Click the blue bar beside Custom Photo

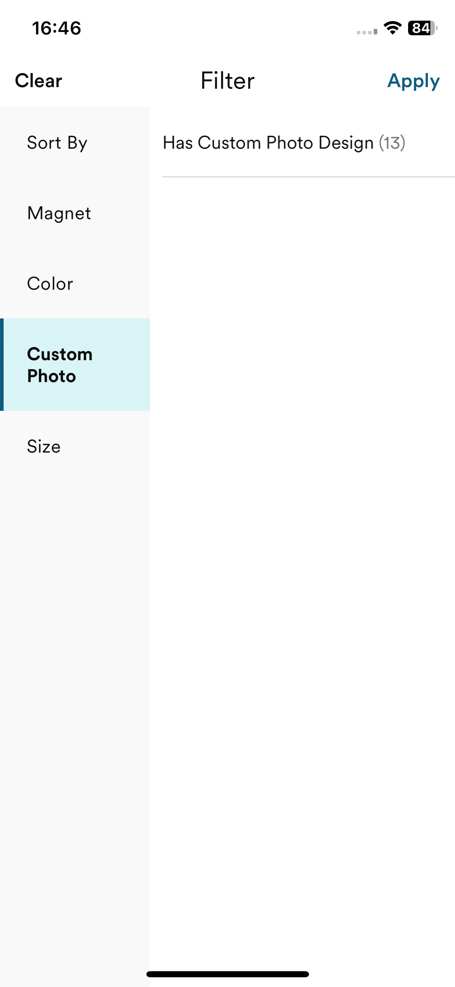click(2, 365)
